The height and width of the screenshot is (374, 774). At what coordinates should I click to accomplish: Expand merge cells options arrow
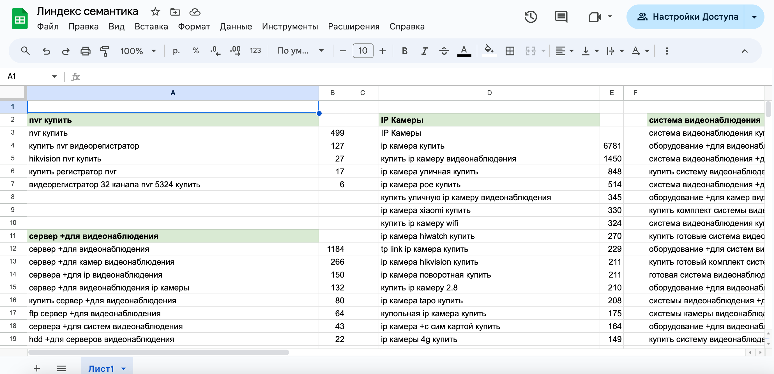(543, 51)
